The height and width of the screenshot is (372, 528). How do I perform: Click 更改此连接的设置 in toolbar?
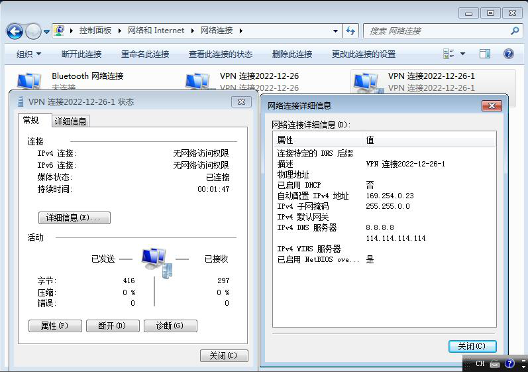364,54
